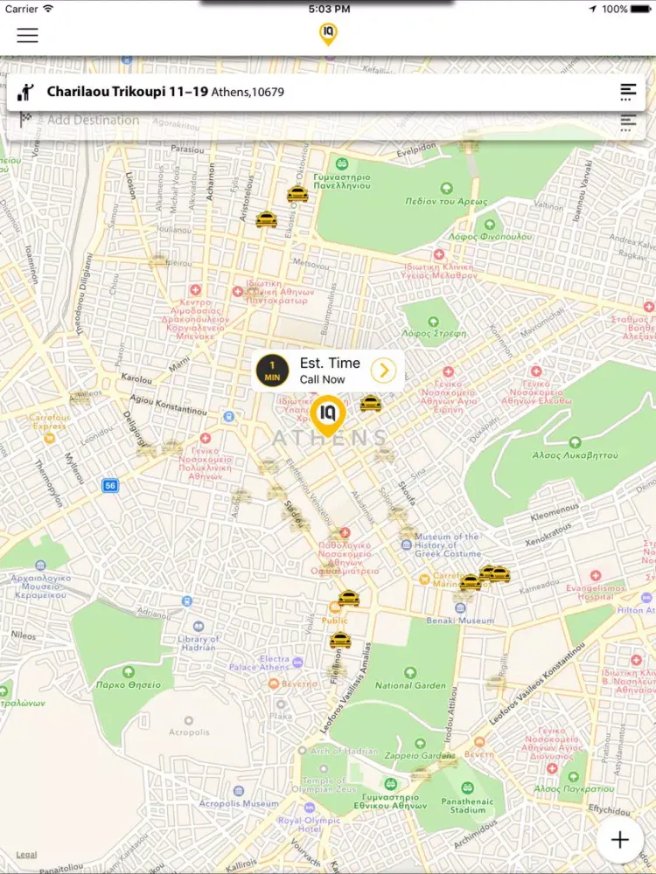
Task: Open the hamburger side menu
Action: tap(27, 35)
